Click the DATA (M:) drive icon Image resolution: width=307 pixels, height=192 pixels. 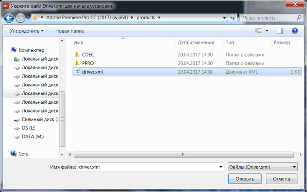[x=17, y=137]
